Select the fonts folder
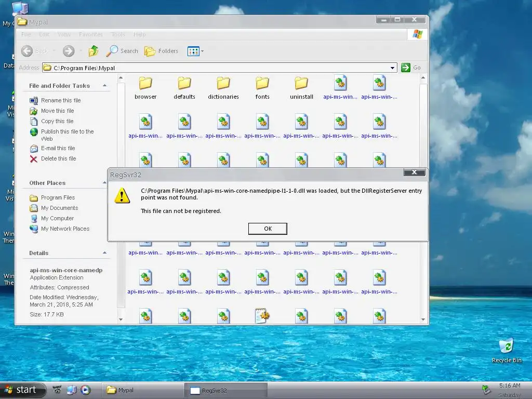The height and width of the screenshot is (399, 532). point(262,88)
